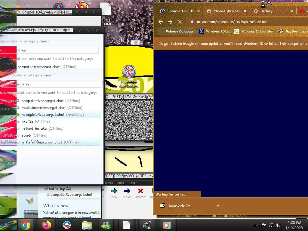This screenshot has height=231, width=308.
Task: Click the "What's new" heading
Action: [56, 206]
